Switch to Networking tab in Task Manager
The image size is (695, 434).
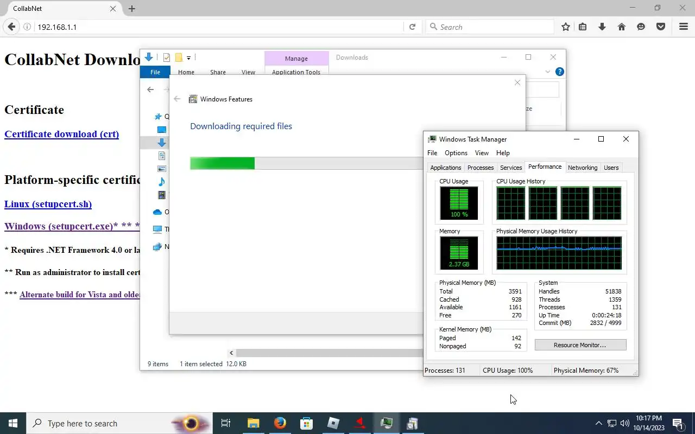click(x=583, y=168)
